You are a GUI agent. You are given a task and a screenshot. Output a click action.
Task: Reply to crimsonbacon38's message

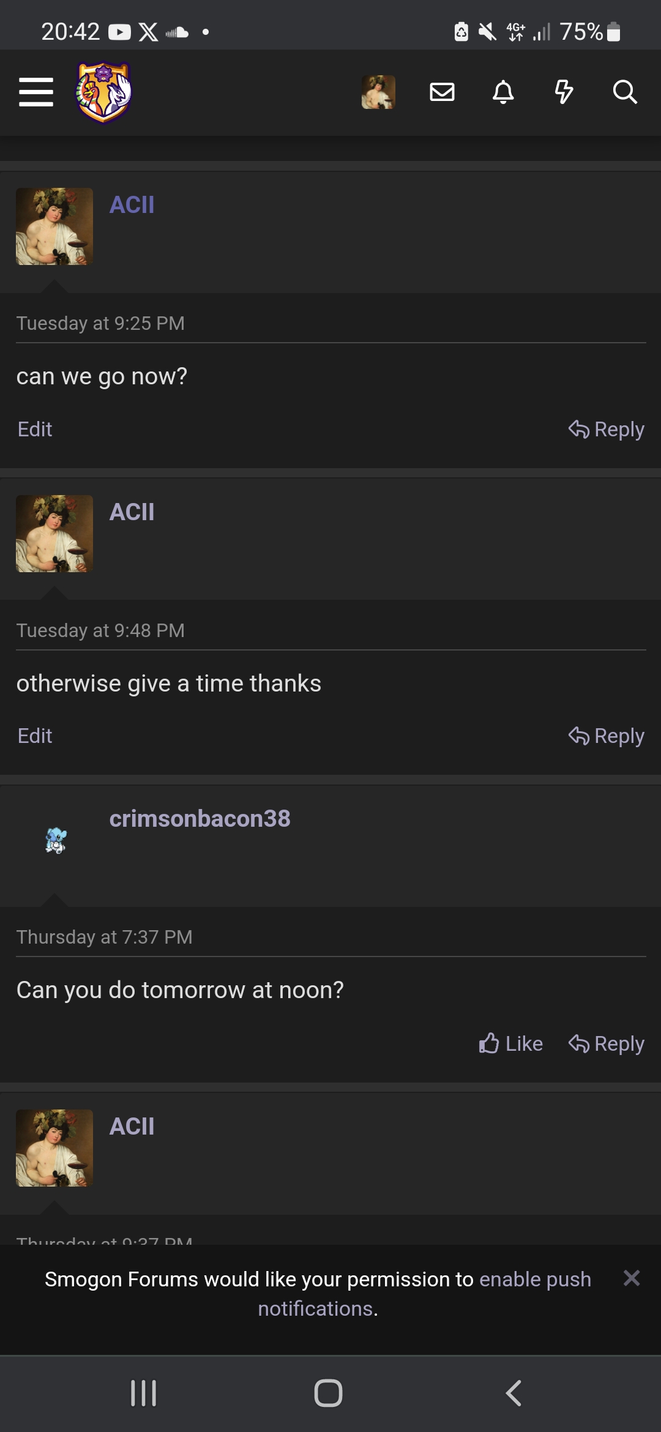pyautogui.click(x=606, y=1043)
